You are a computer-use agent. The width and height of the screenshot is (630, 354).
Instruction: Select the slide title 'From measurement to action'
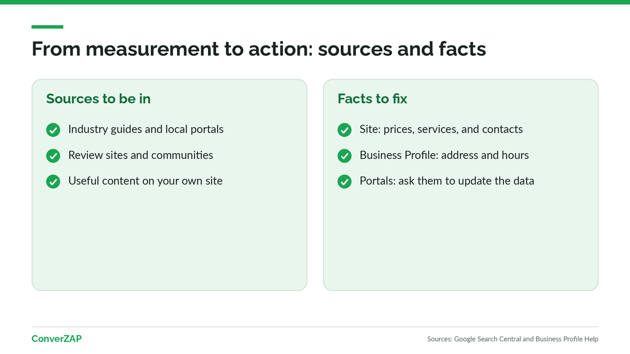pyautogui.click(x=259, y=49)
